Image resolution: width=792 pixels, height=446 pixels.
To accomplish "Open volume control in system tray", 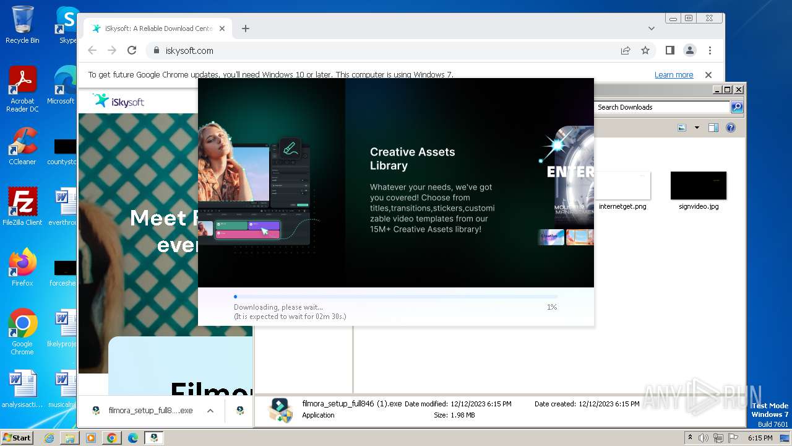I will (x=704, y=438).
